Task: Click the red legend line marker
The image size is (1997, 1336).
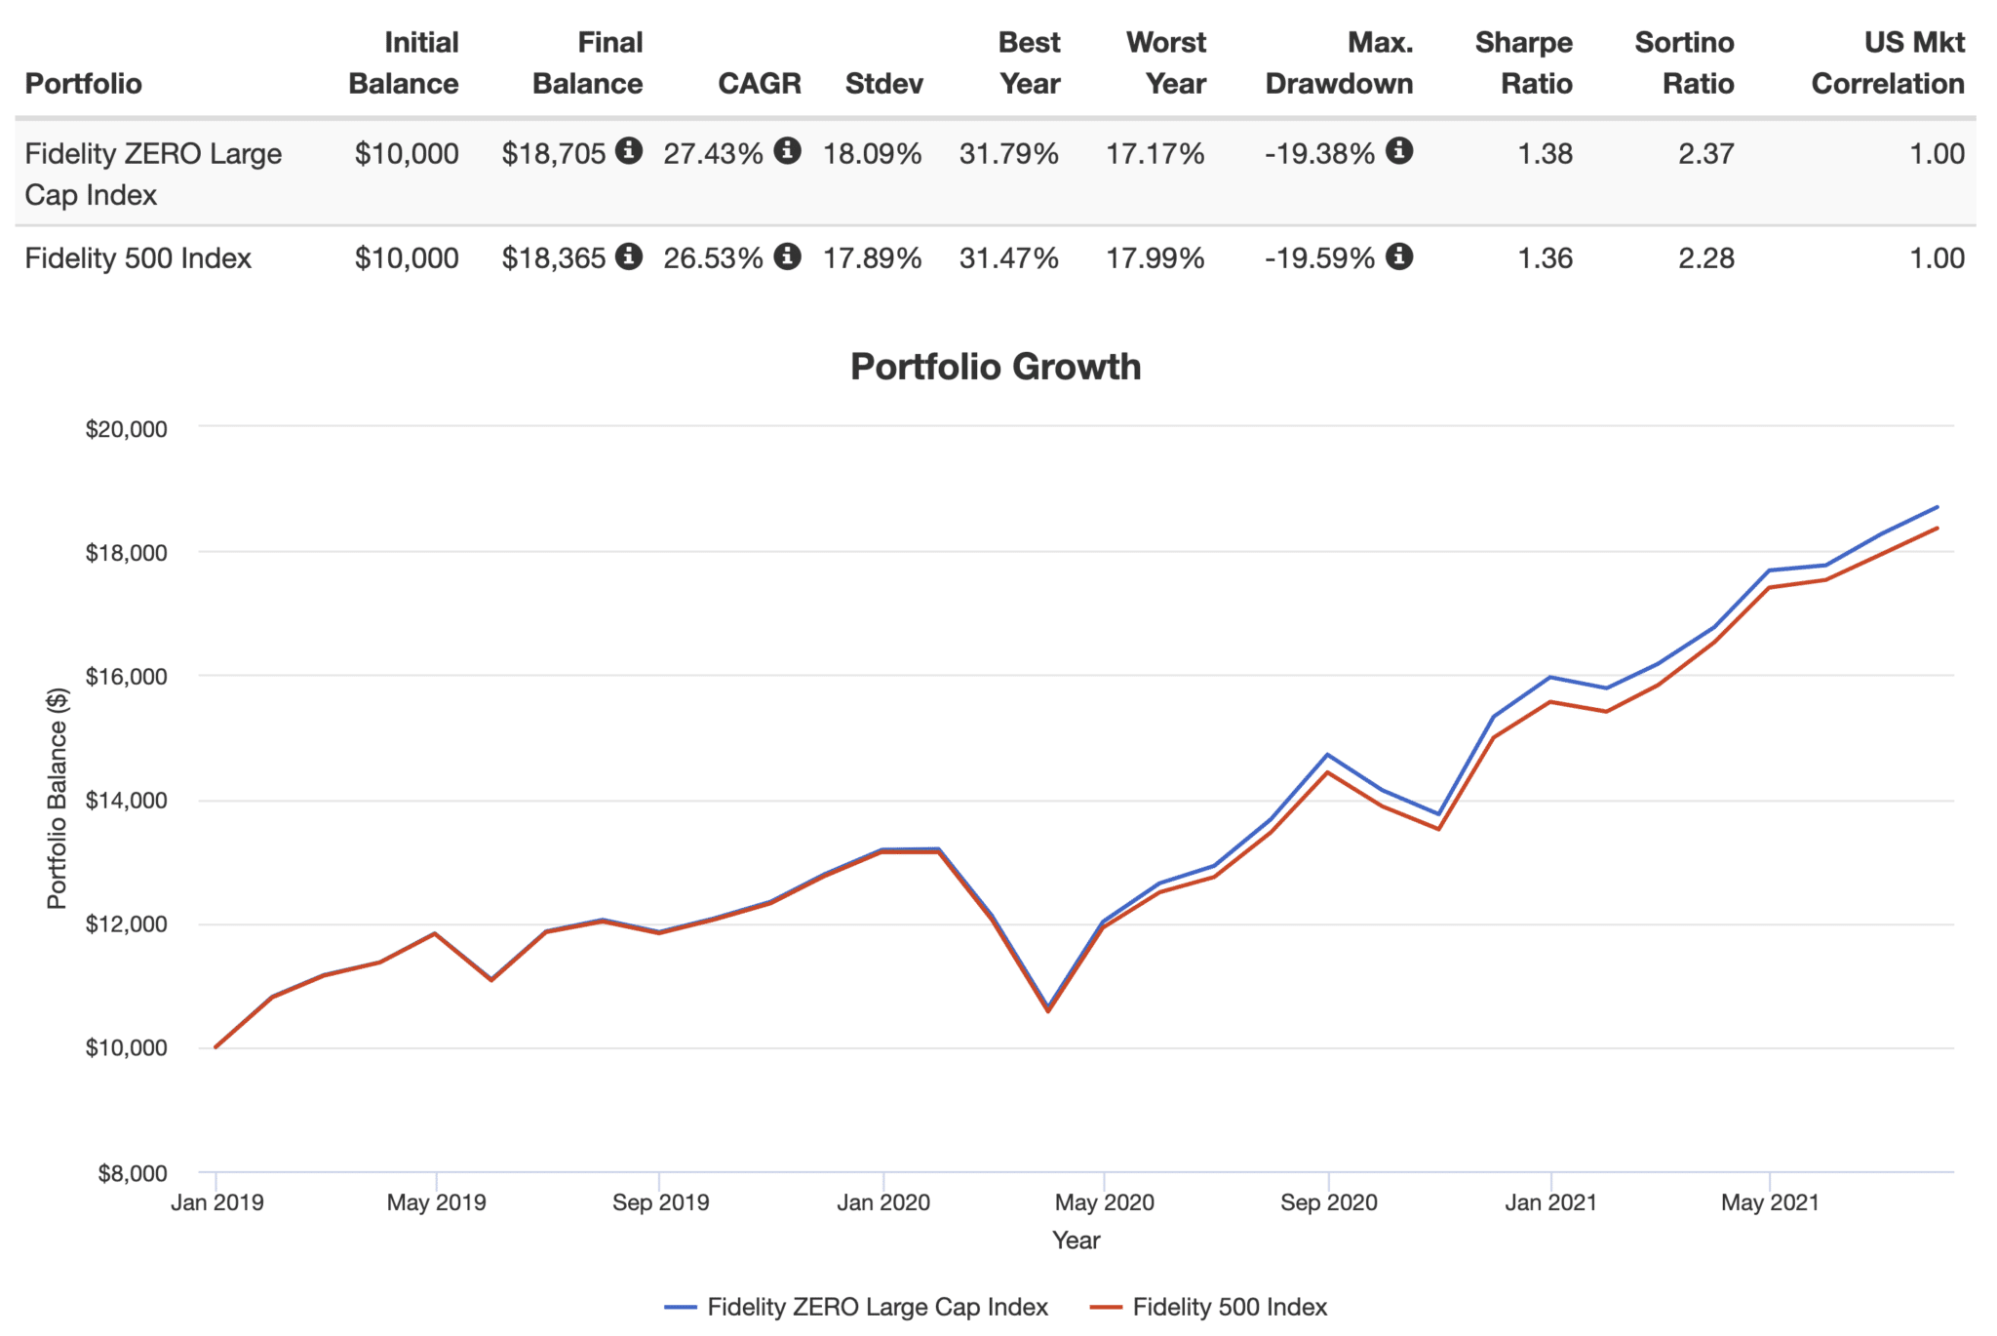Action: (1106, 1307)
